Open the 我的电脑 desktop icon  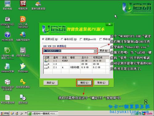tap(7, 5)
